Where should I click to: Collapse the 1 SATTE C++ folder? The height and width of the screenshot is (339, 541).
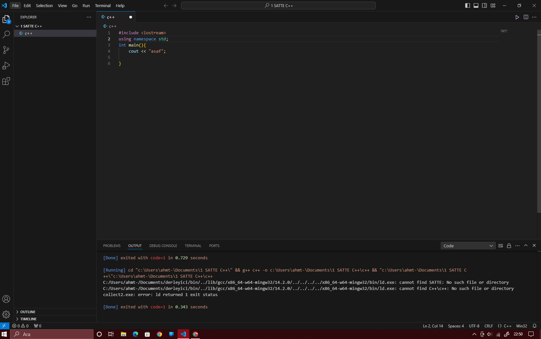(55, 26)
